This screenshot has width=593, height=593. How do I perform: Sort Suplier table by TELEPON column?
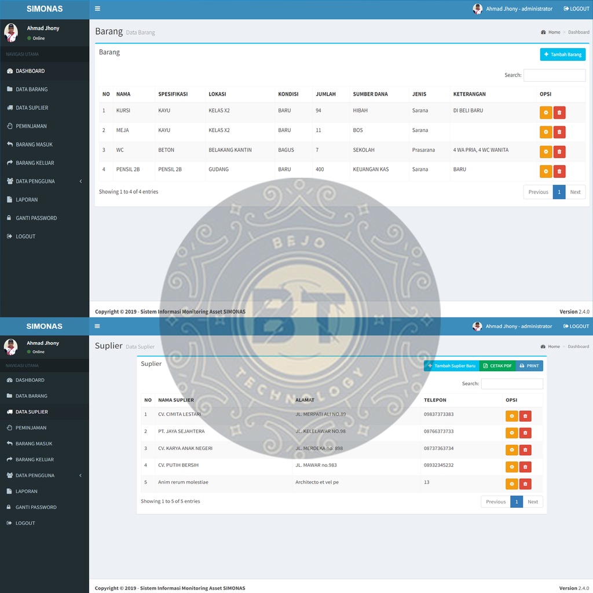click(x=462, y=400)
